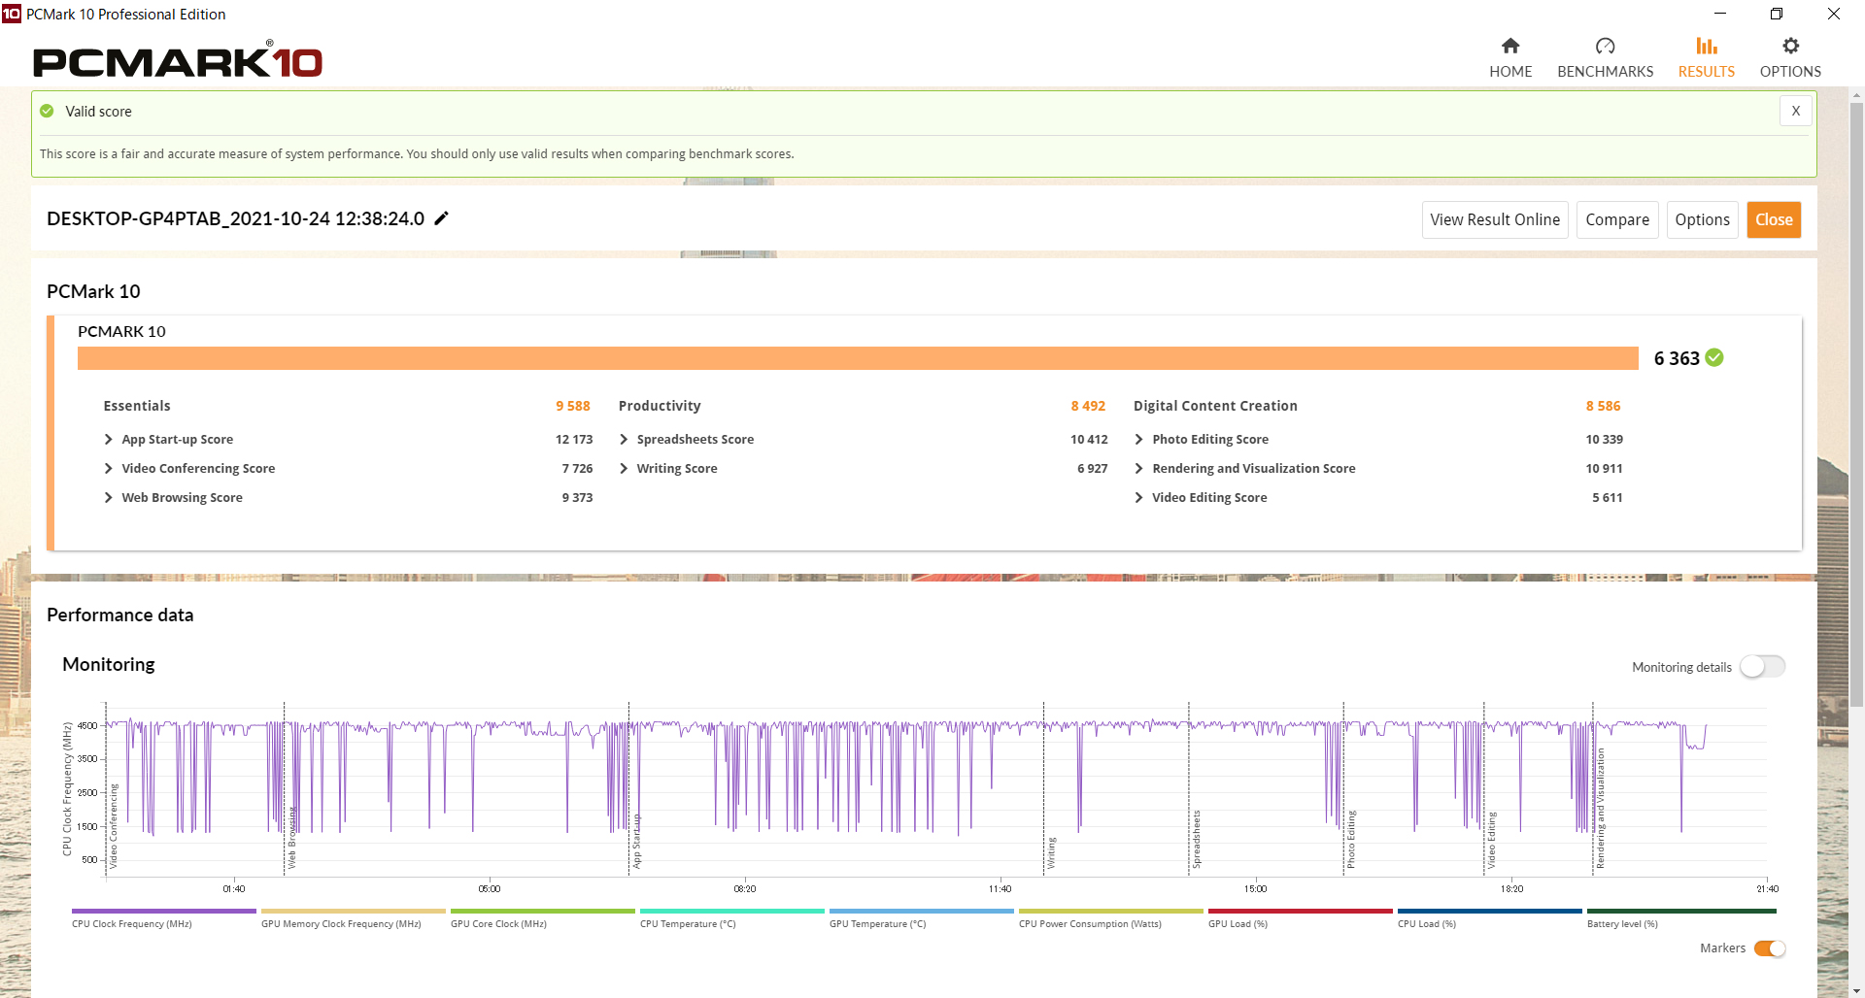Turn off the Markers toggle
This screenshot has width=1865, height=998.
(1769, 948)
